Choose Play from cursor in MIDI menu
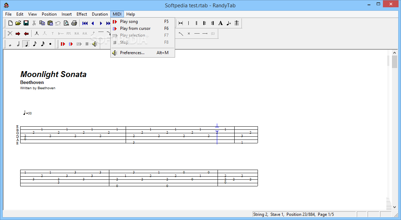Screen dimensions: 401x220 143,28
